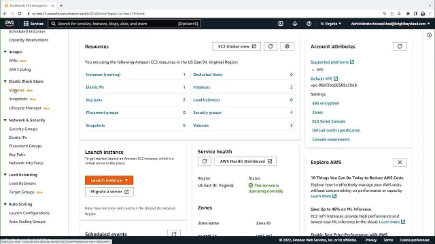Click the Supported platforms external link icon

click(x=352, y=62)
